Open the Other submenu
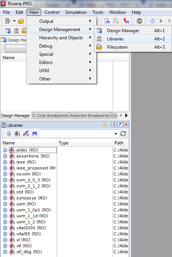 point(62,79)
